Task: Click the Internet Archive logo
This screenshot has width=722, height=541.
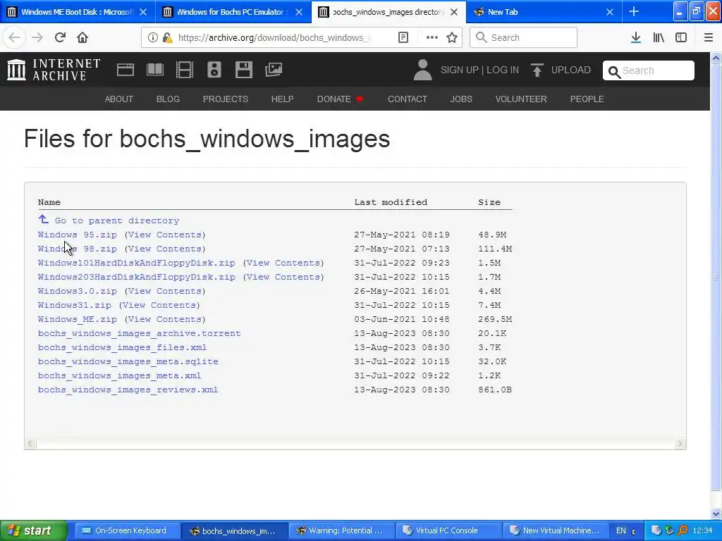Action: pos(54,70)
